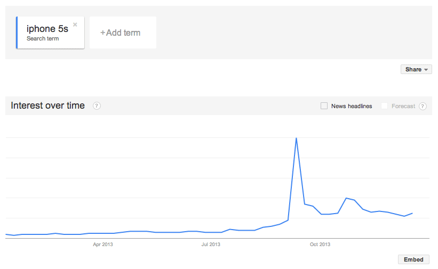The height and width of the screenshot is (269, 438).
Task: Select the Apr 2013 axis label
Action: click(103, 244)
